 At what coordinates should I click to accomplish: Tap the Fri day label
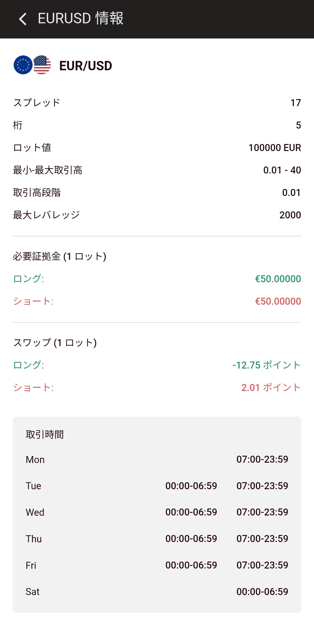[x=31, y=565]
